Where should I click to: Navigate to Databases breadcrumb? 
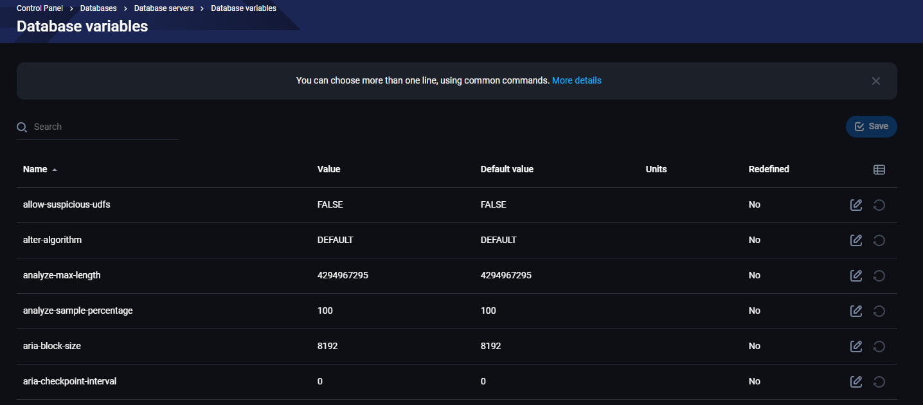pyautogui.click(x=98, y=8)
